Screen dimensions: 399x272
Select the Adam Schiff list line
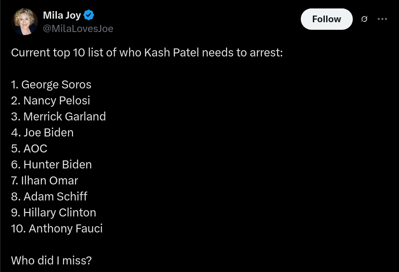[49, 197]
